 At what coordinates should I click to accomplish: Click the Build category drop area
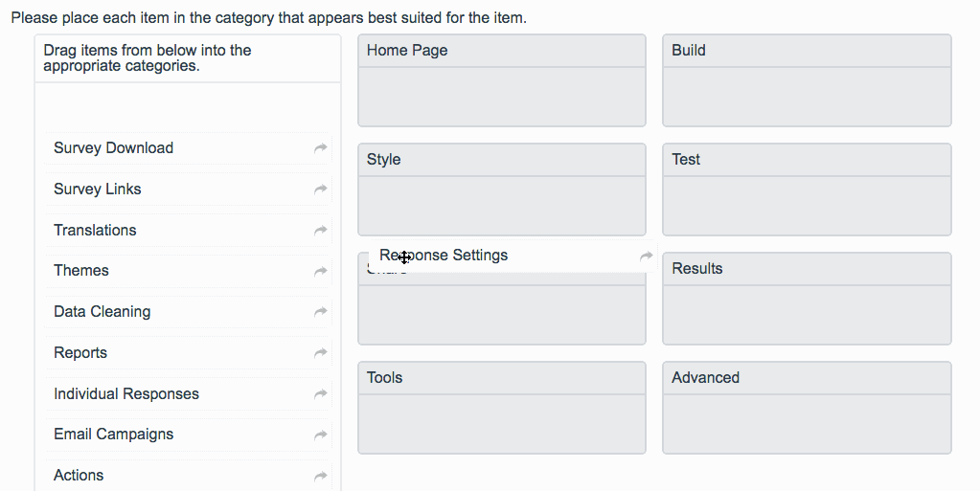806,96
